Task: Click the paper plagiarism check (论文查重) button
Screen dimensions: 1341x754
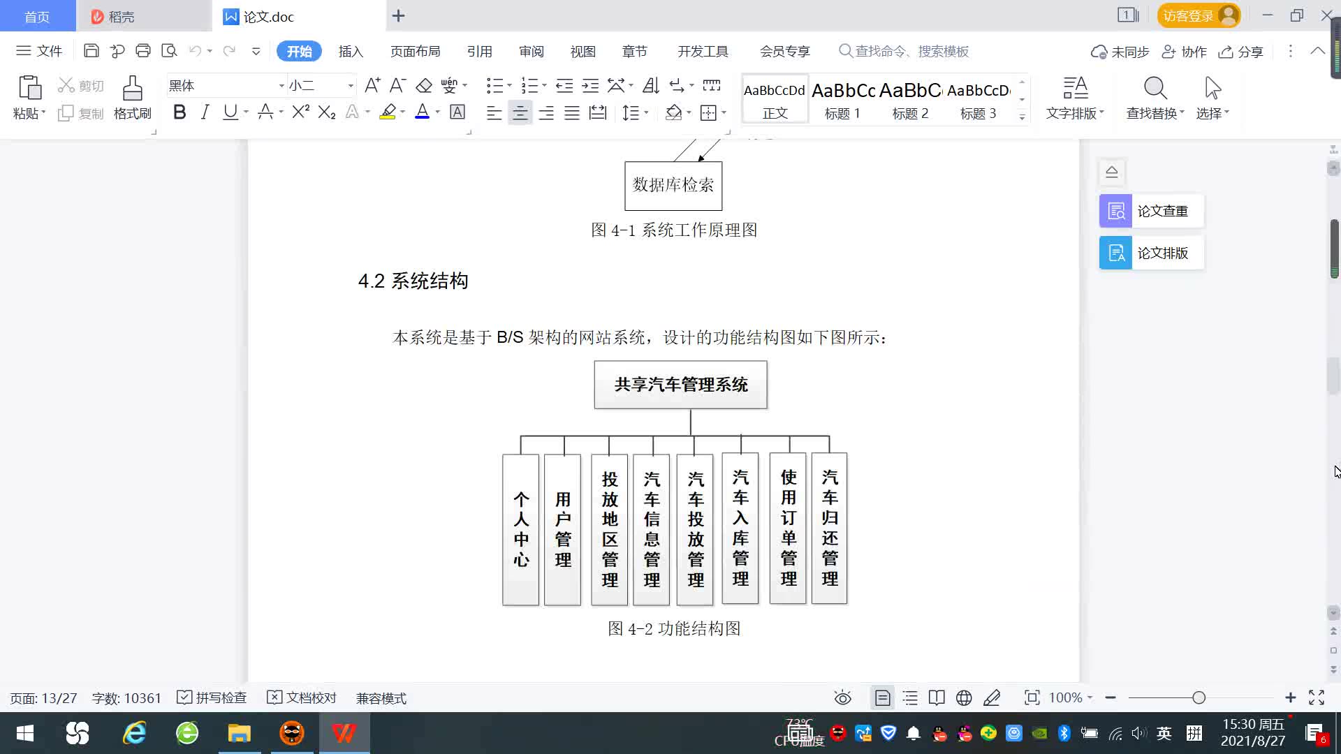Action: [1151, 211]
